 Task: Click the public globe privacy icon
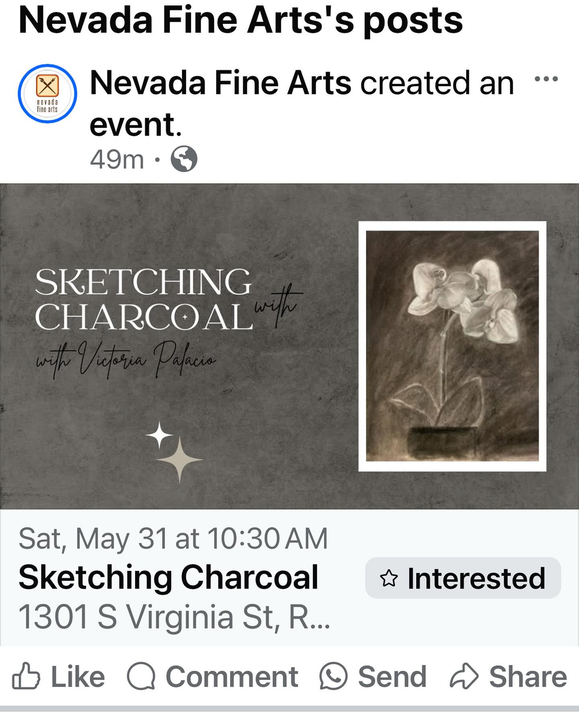click(184, 159)
